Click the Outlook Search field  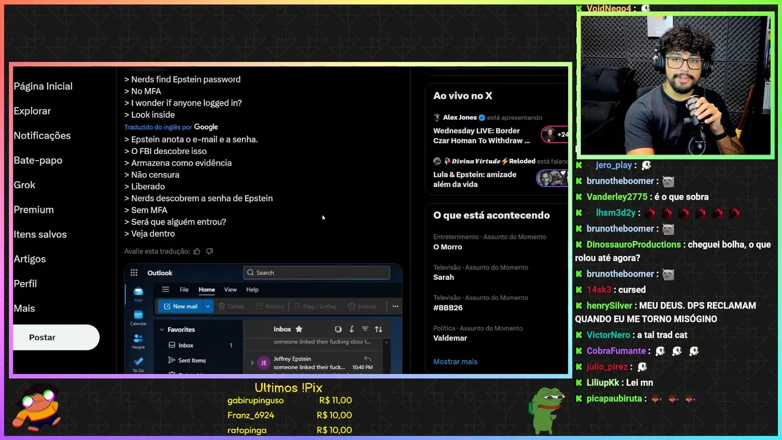316,273
